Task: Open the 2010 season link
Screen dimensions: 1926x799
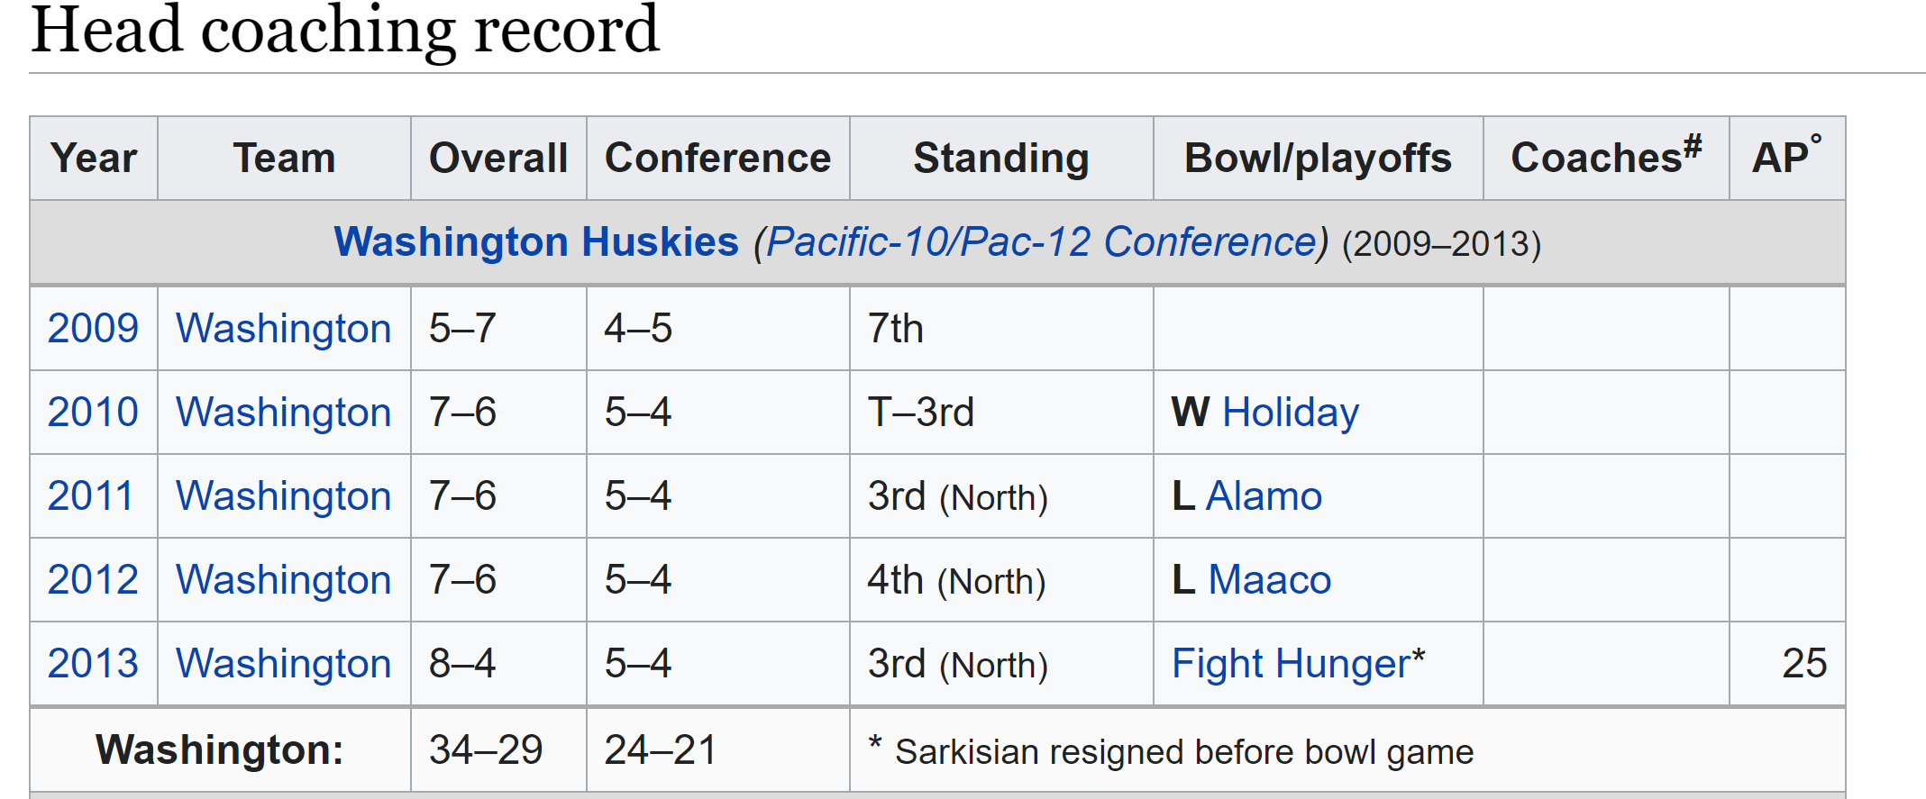Action: pyautogui.click(x=93, y=413)
